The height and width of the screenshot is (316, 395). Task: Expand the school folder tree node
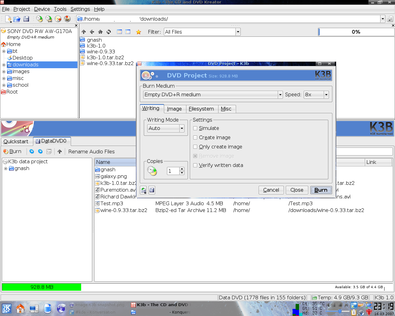coord(4,85)
